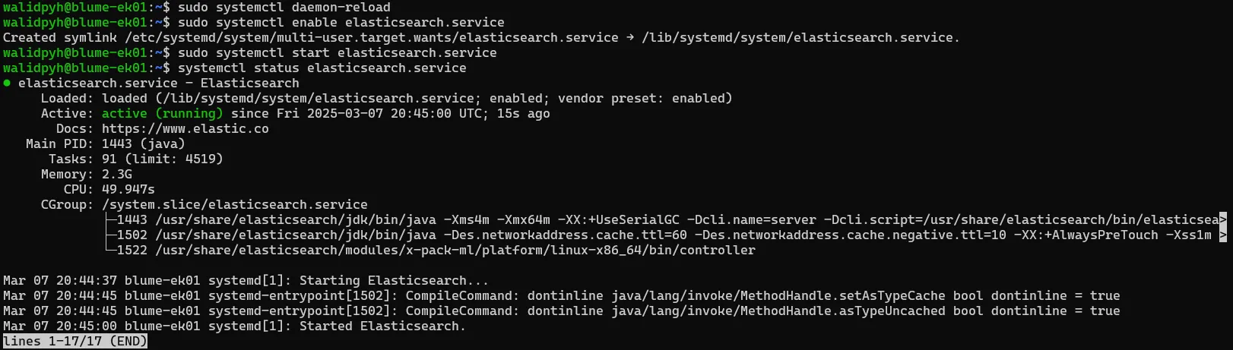Click the 'systemctl enable elasticsearch.service' command

(x=341, y=22)
